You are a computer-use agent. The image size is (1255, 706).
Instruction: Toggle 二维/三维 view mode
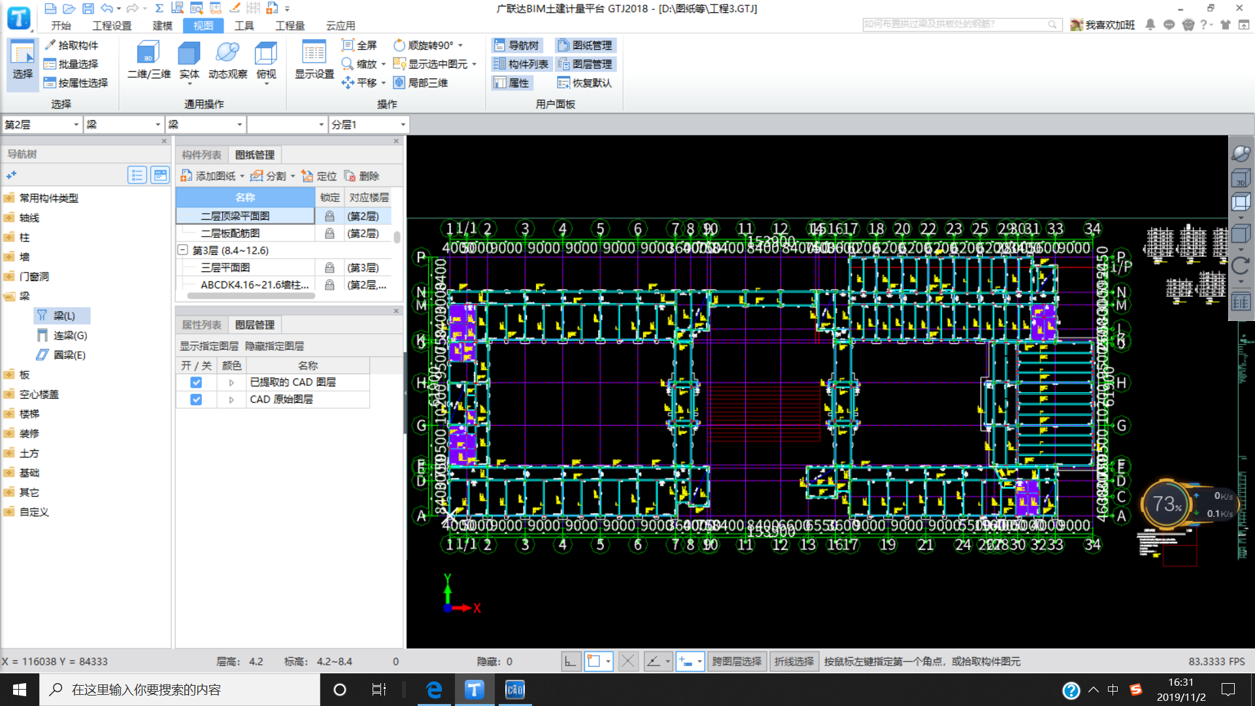coord(148,61)
